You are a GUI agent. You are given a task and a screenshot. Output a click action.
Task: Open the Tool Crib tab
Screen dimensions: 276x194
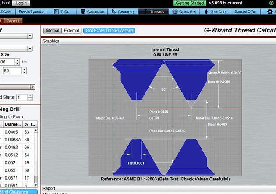click(215, 12)
